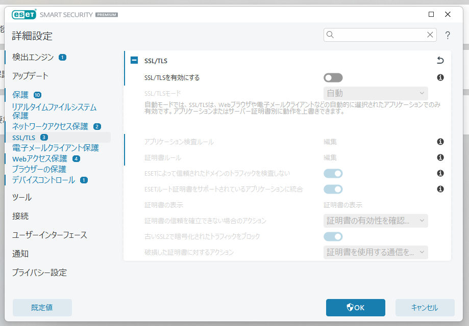This screenshot has width=469, height=326.
Task: Open 通知 settings category
Action: coord(20,254)
